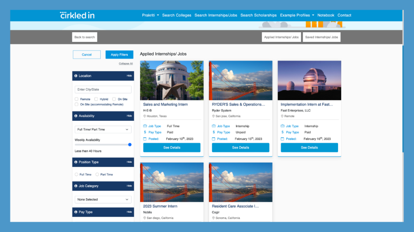This screenshot has height=232, width=414.
Task: Click the Position Type info icon
Action: point(76,162)
